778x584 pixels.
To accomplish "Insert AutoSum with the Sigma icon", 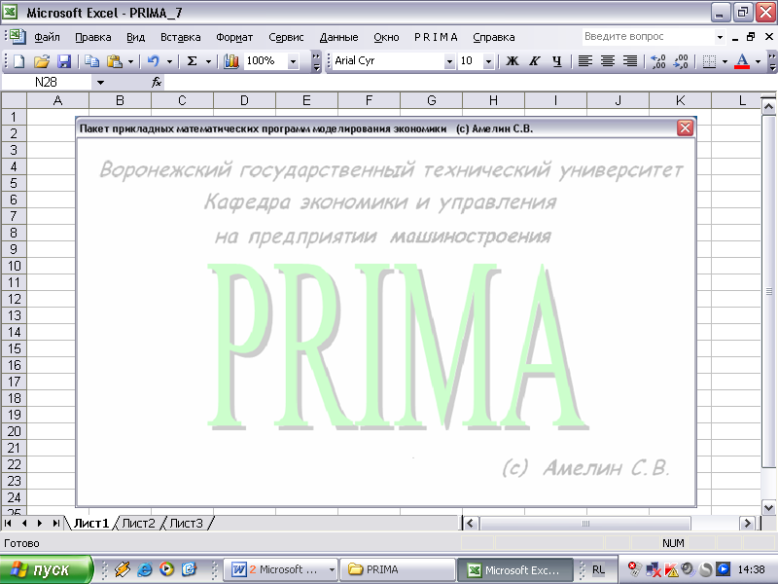I will pos(192,61).
